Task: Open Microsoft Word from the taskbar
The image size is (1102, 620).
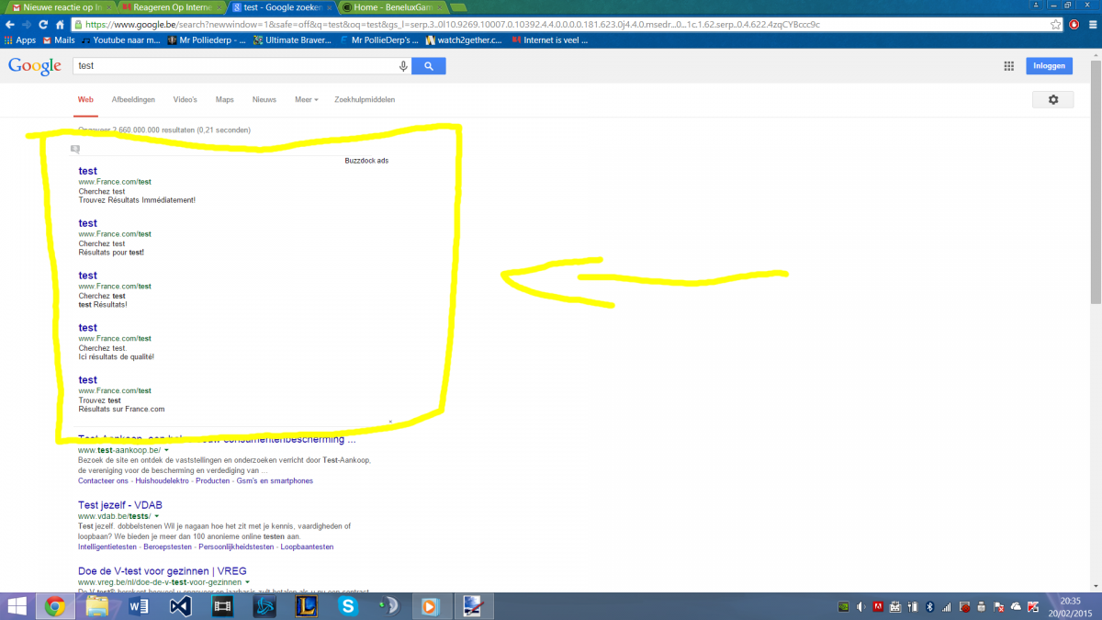Action: point(139,605)
